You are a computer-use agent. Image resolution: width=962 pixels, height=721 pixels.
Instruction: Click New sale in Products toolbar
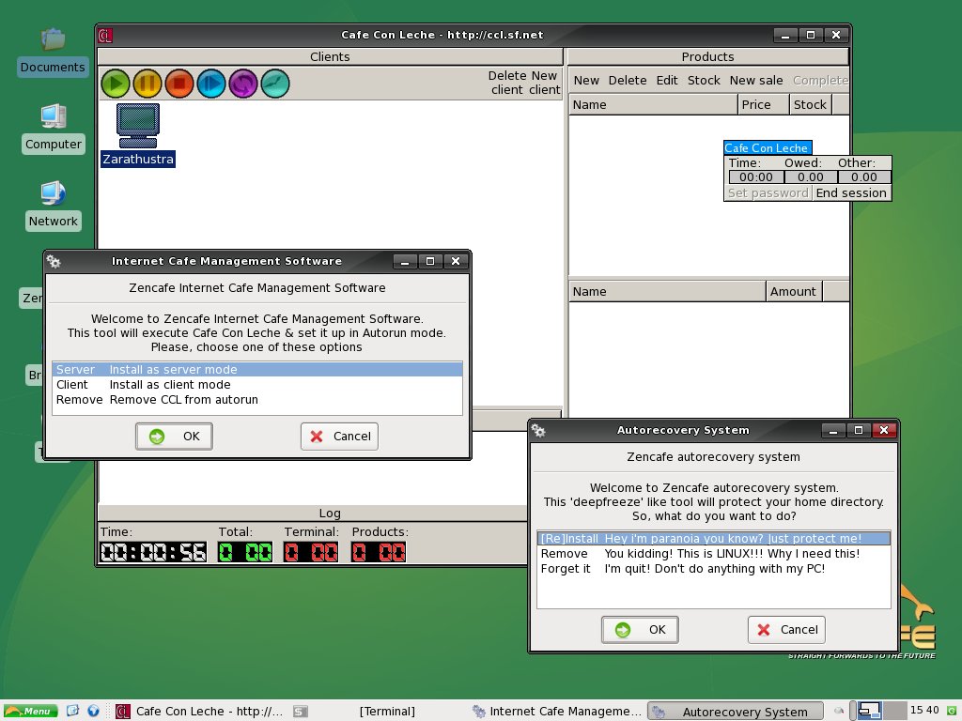coord(756,81)
